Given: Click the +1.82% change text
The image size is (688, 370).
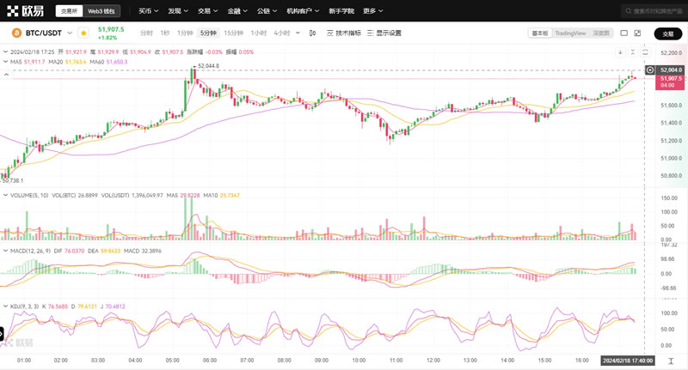Looking at the screenshot, I should 107,38.
